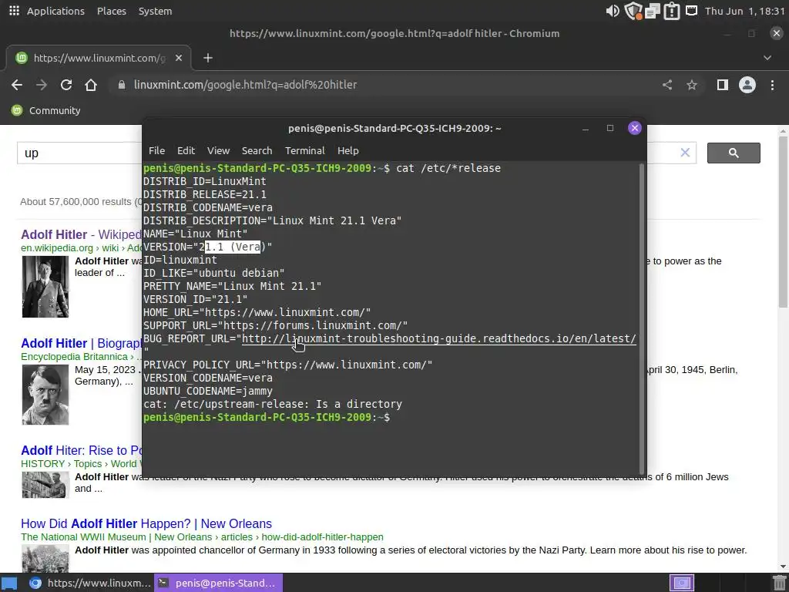Open the National WWII Museum result
Viewport: 789px width, 592px height.
(146, 523)
